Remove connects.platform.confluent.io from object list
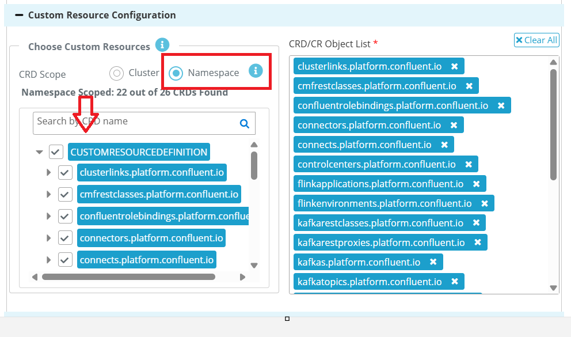The height and width of the screenshot is (337, 571). pyautogui.click(x=444, y=145)
